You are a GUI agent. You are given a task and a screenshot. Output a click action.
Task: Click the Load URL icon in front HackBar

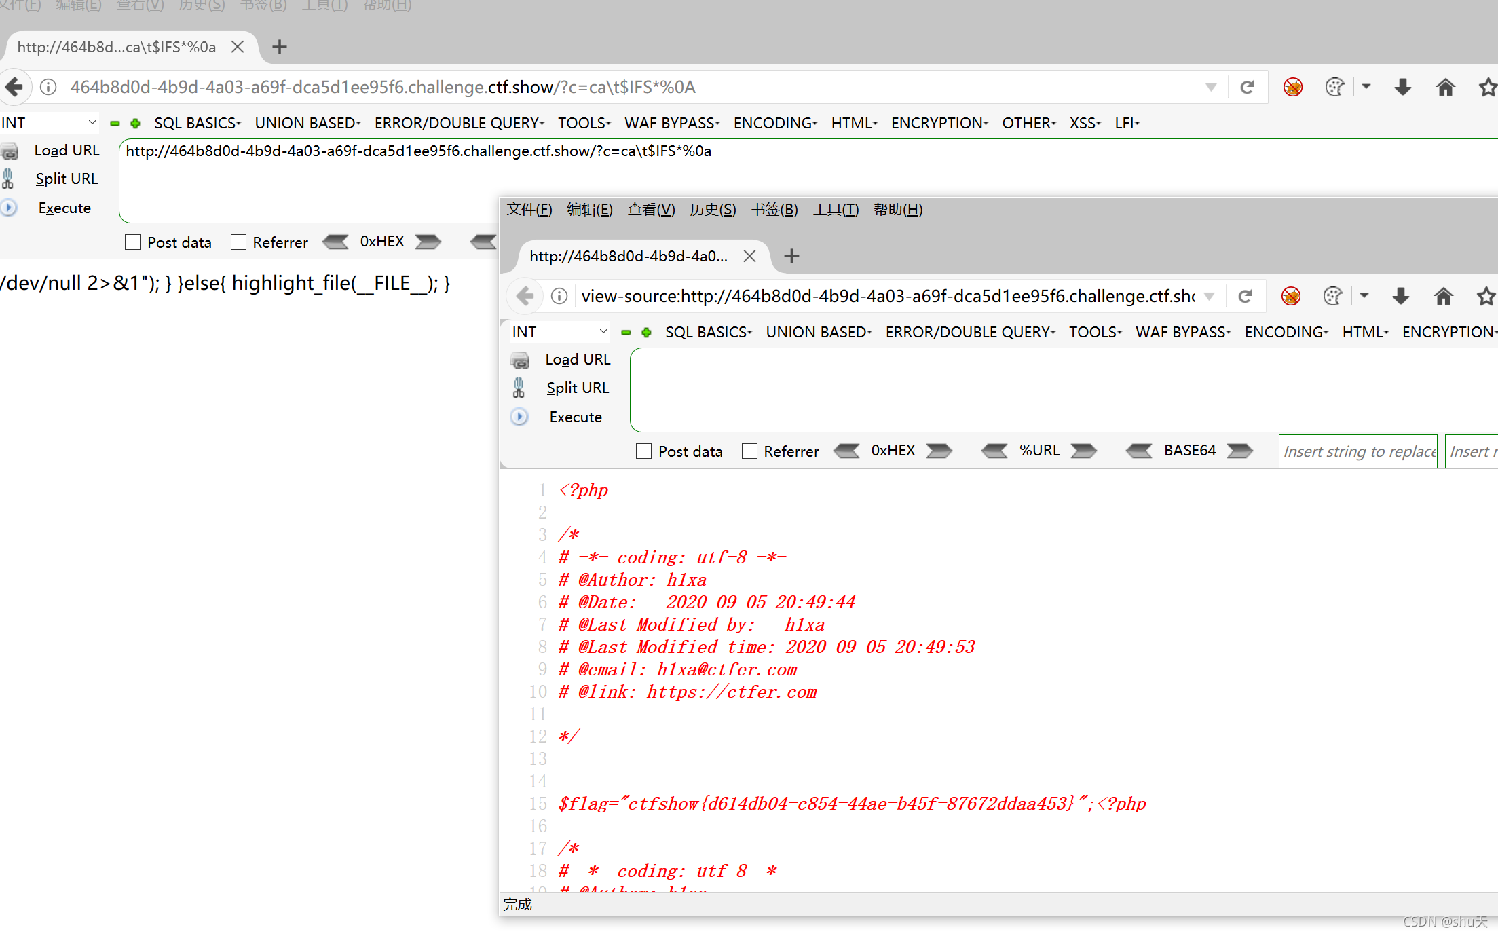click(x=520, y=360)
